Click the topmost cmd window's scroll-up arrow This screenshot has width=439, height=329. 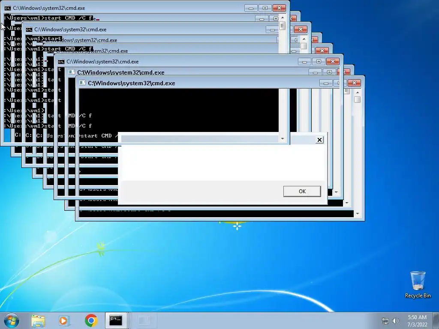click(282, 17)
